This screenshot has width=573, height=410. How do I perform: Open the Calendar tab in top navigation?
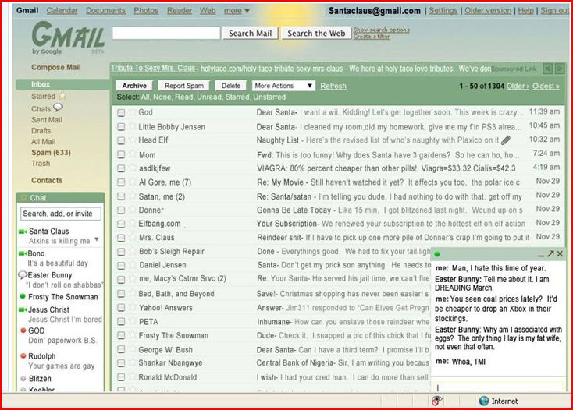(62, 11)
